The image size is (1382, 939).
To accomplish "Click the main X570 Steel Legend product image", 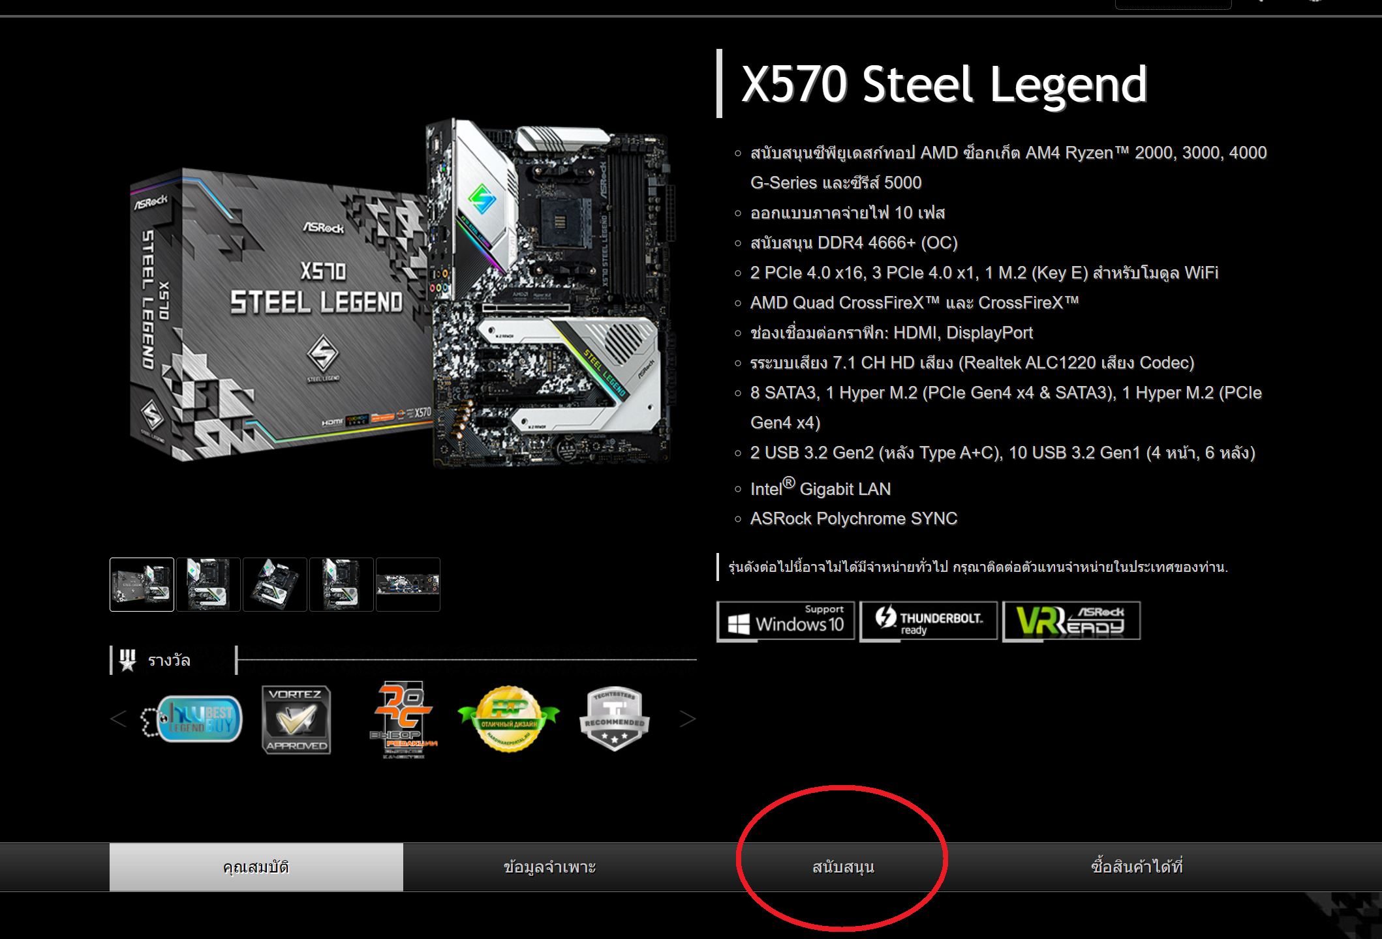I will tap(402, 292).
